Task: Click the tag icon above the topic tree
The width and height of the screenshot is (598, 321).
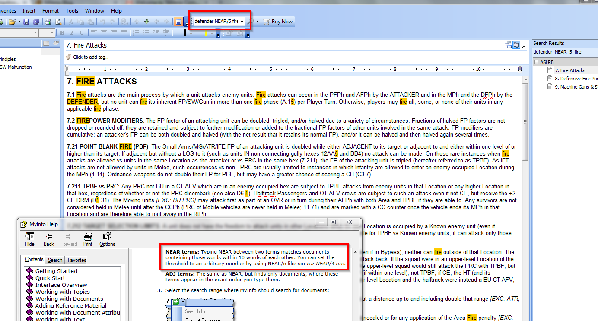Action: click(55, 43)
